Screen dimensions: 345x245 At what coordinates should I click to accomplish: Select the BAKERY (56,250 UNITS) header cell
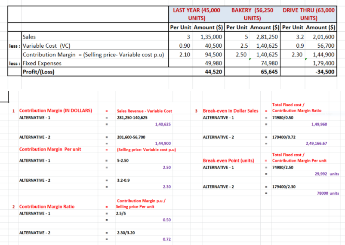252,14
